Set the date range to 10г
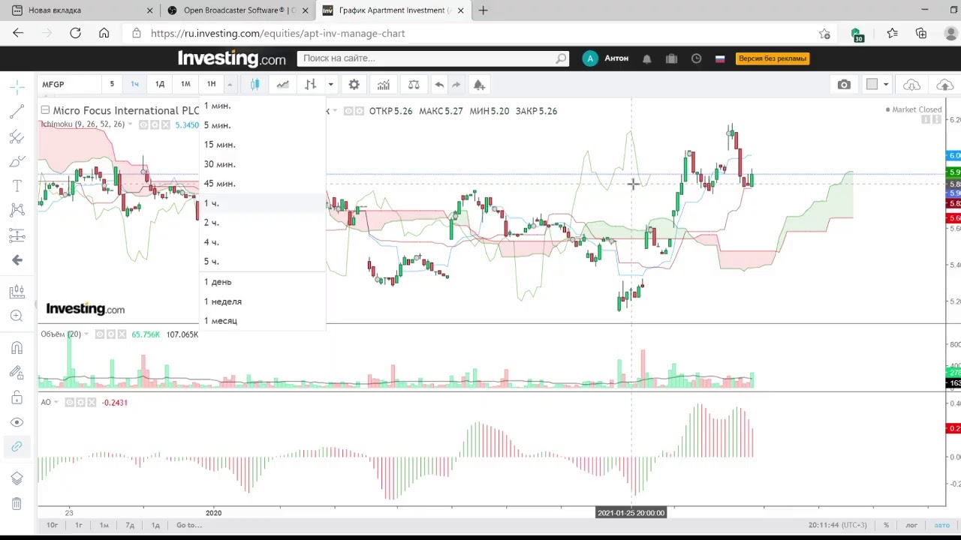The image size is (961, 540). [53, 525]
